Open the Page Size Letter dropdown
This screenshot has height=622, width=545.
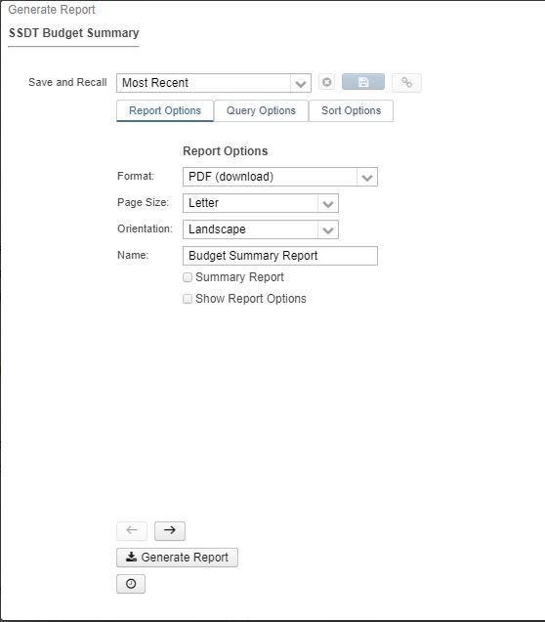pyautogui.click(x=261, y=203)
